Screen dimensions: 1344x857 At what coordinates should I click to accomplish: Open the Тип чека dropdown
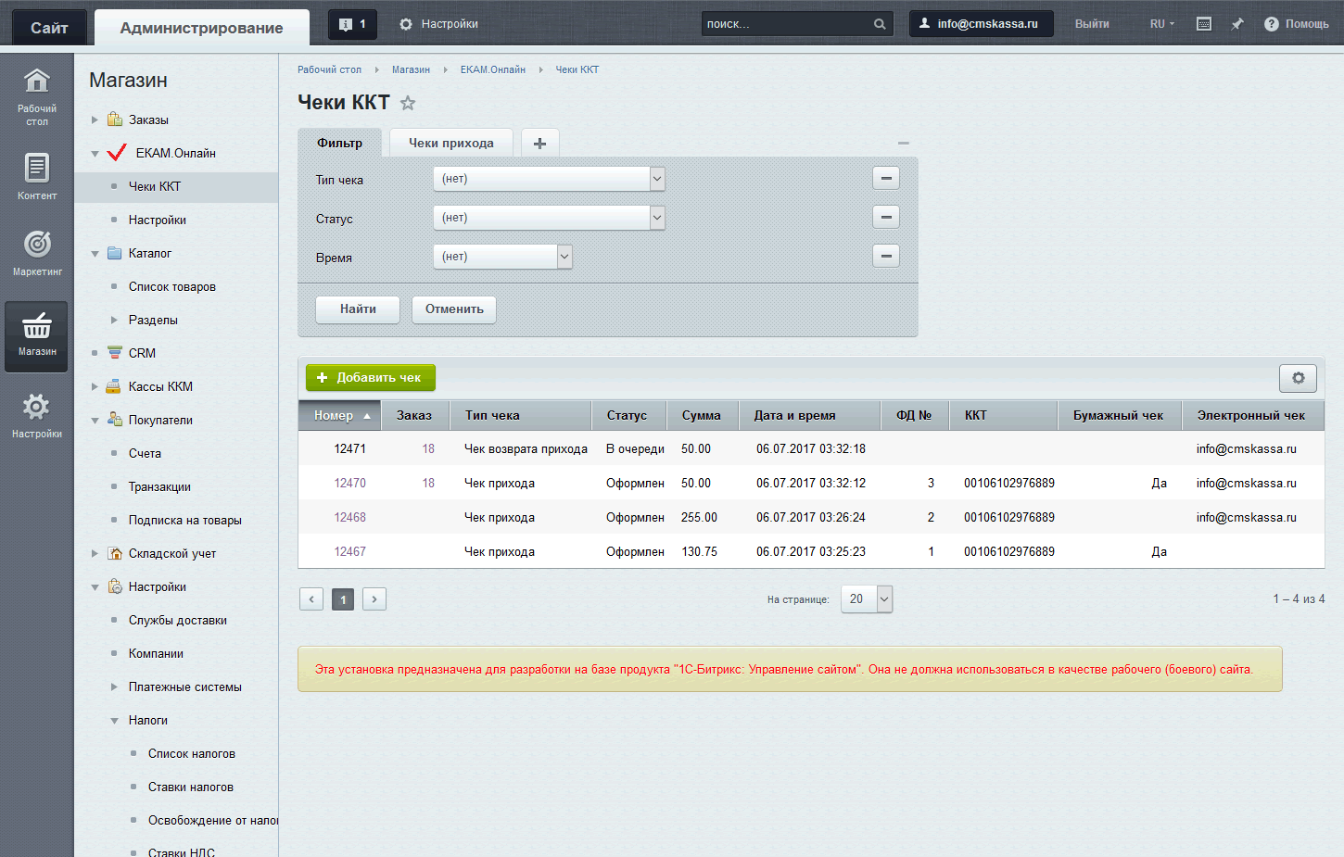tap(549, 179)
